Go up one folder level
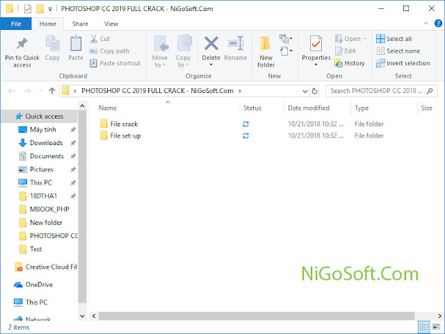 (52, 91)
